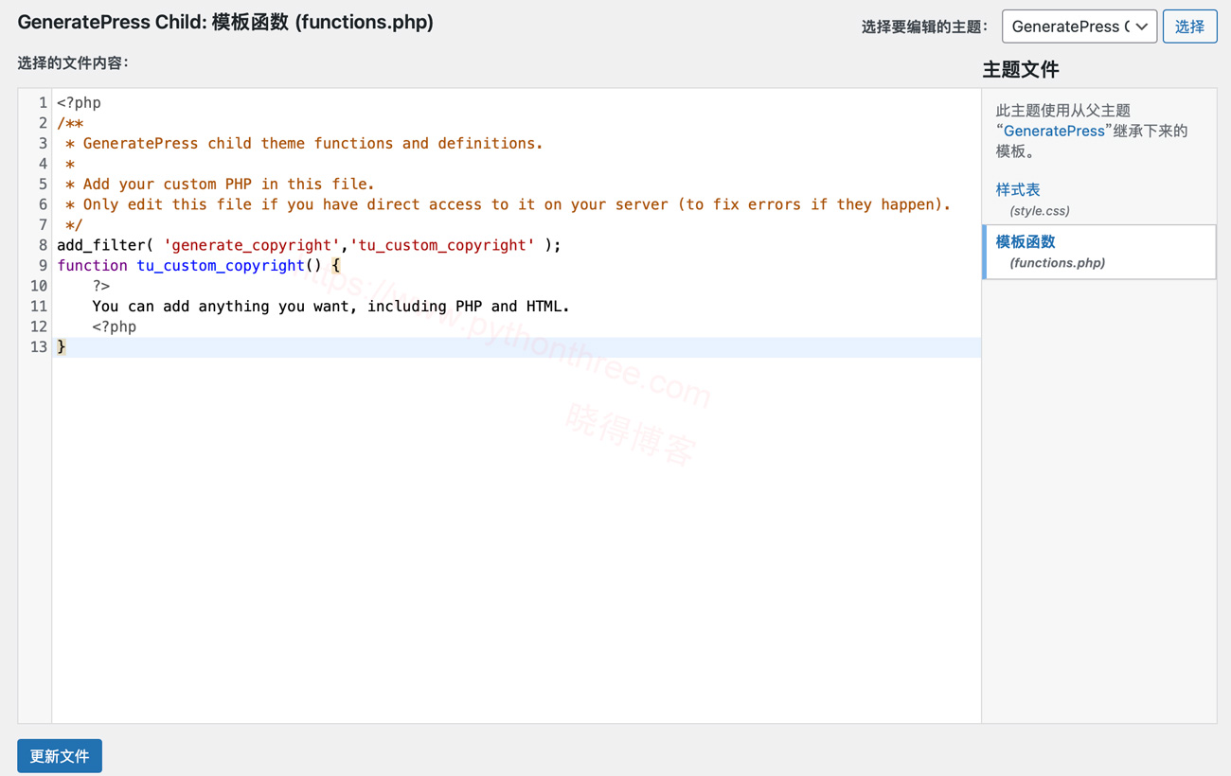1231x776 pixels.
Task: Click the '?>' on line 10
Action: (101, 286)
